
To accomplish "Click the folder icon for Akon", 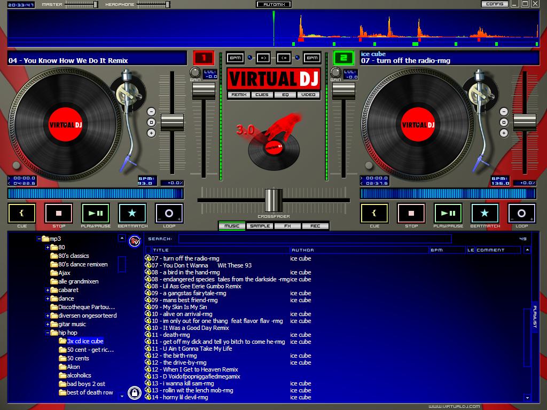I will 63,367.
